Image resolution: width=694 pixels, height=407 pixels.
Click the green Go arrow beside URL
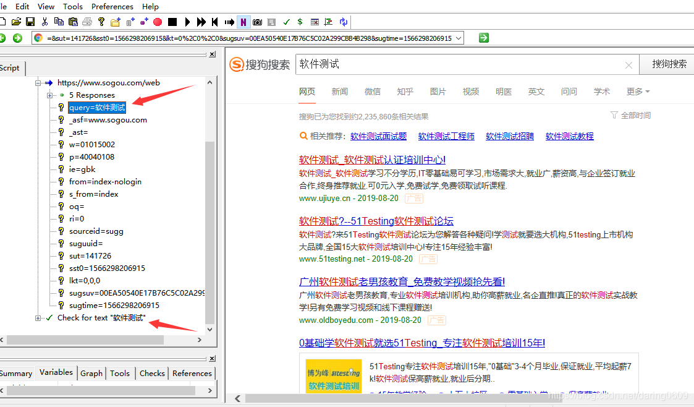(x=484, y=38)
